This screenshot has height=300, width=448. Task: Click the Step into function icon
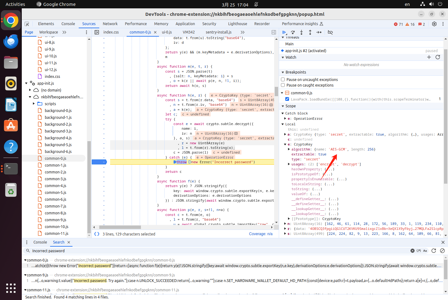pyautogui.click(x=301, y=32)
